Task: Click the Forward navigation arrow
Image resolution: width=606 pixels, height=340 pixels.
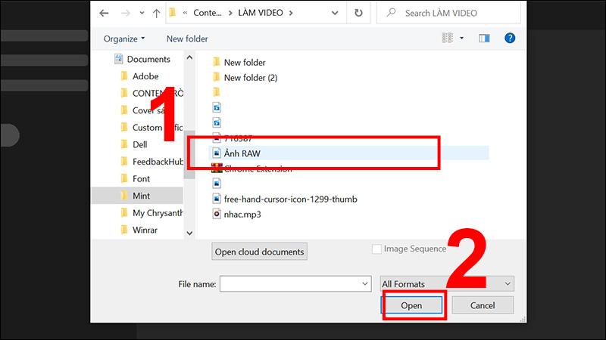Action: click(x=126, y=13)
